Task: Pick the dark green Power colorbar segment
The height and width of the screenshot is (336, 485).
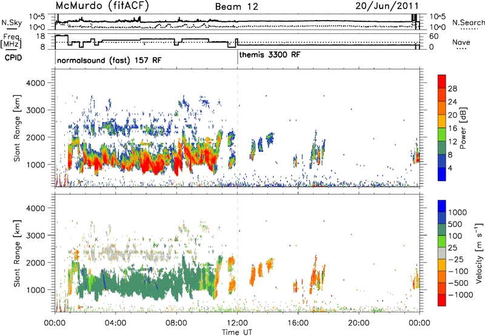Action: click(x=442, y=147)
